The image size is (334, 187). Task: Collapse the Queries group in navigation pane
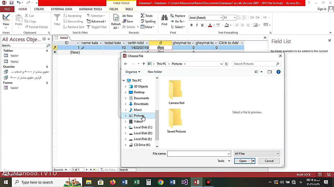pos(47,67)
